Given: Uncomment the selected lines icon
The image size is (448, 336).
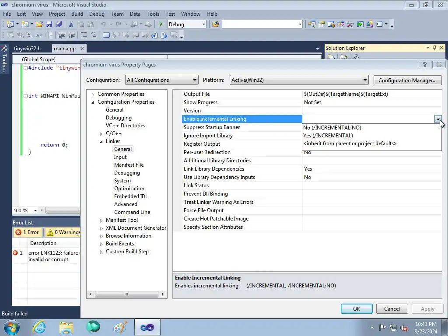Looking at the screenshot, I should 94,35.
